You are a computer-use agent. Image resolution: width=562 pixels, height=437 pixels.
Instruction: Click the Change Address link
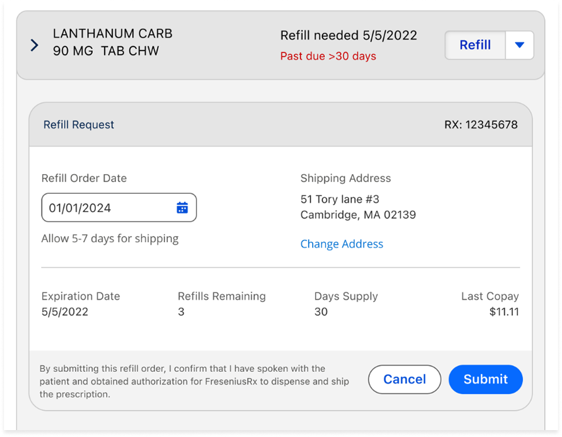point(342,244)
